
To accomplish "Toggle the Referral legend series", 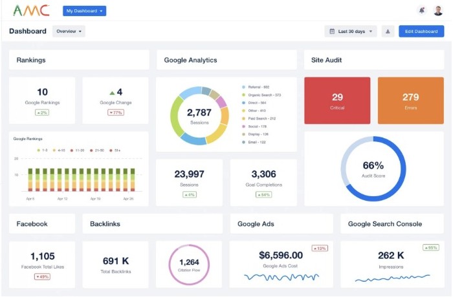I will coord(256,87).
